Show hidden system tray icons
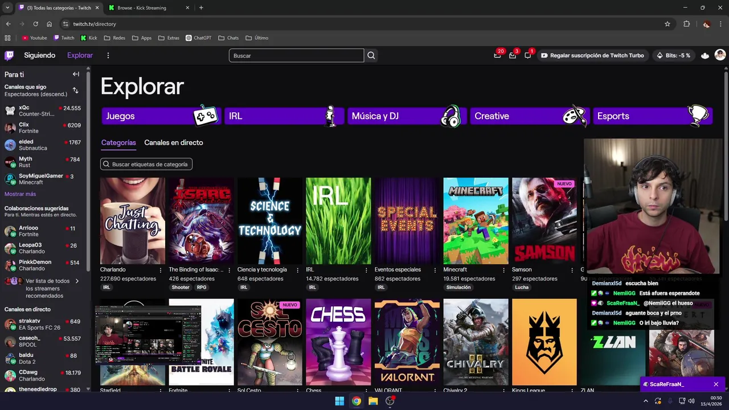This screenshot has width=729, height=410. coord(646,401)
